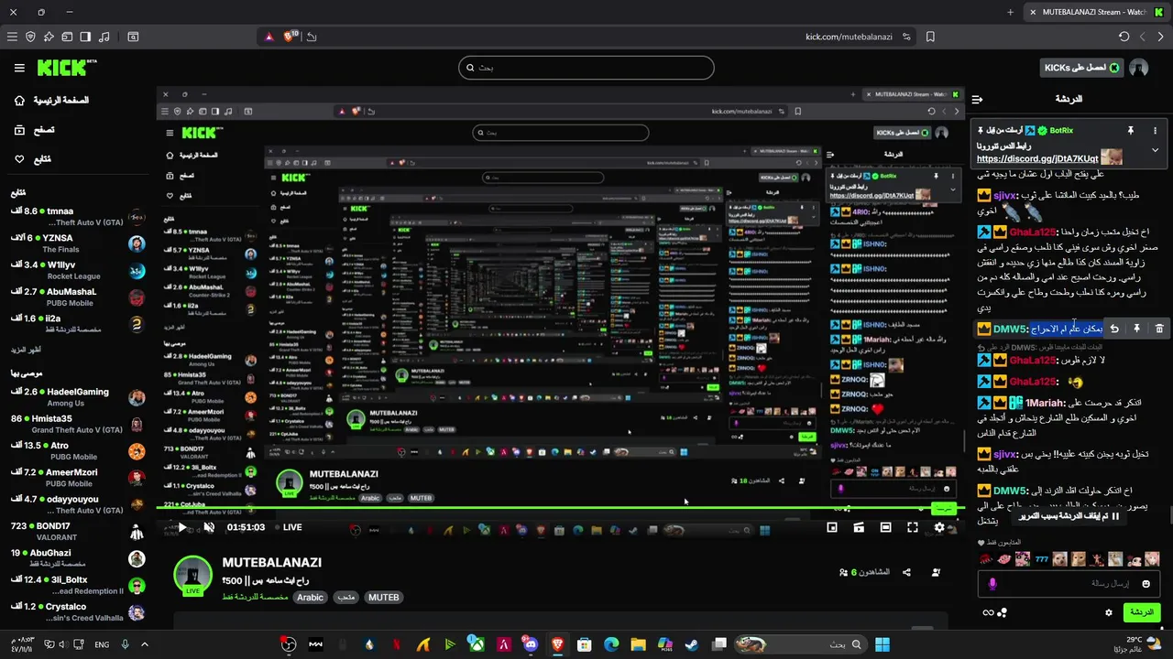Image resolution: width=1173 pixels, height=659 pixels.
Task: Open tmnaa channel in sidebar
Action: click(x=78, y=217)
